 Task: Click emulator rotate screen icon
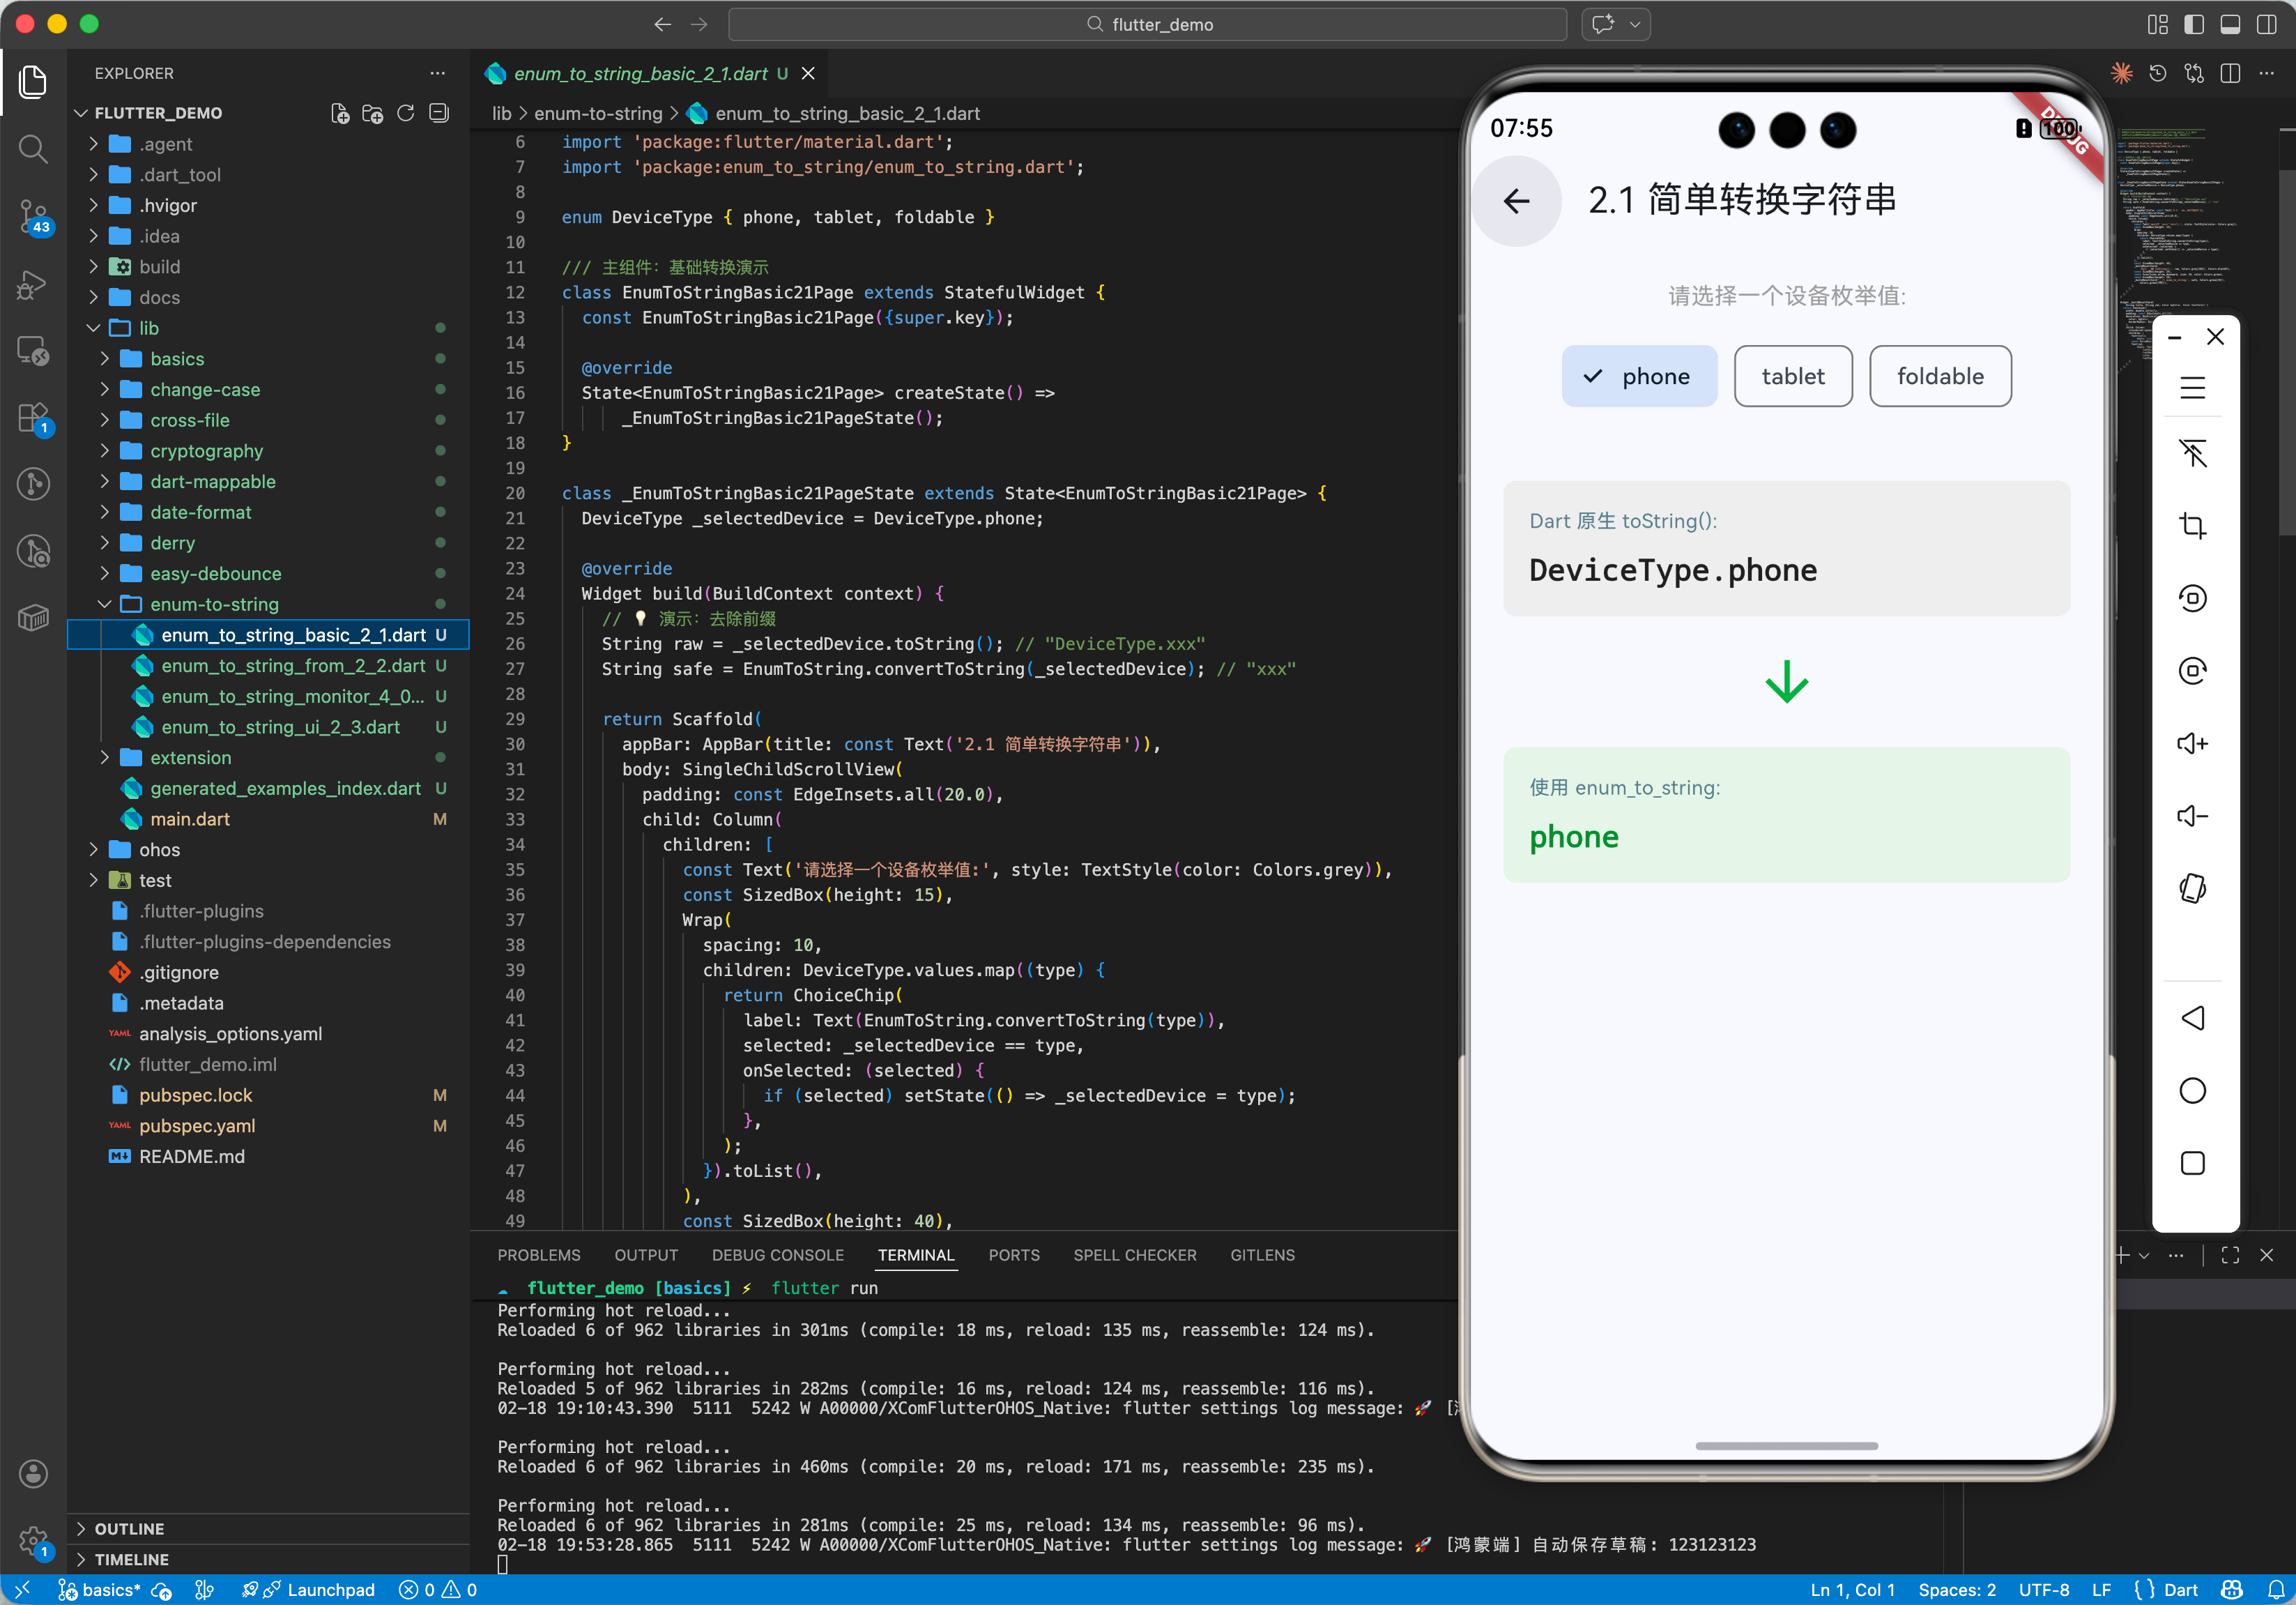pyautogui.click(x=2192, y=888)
